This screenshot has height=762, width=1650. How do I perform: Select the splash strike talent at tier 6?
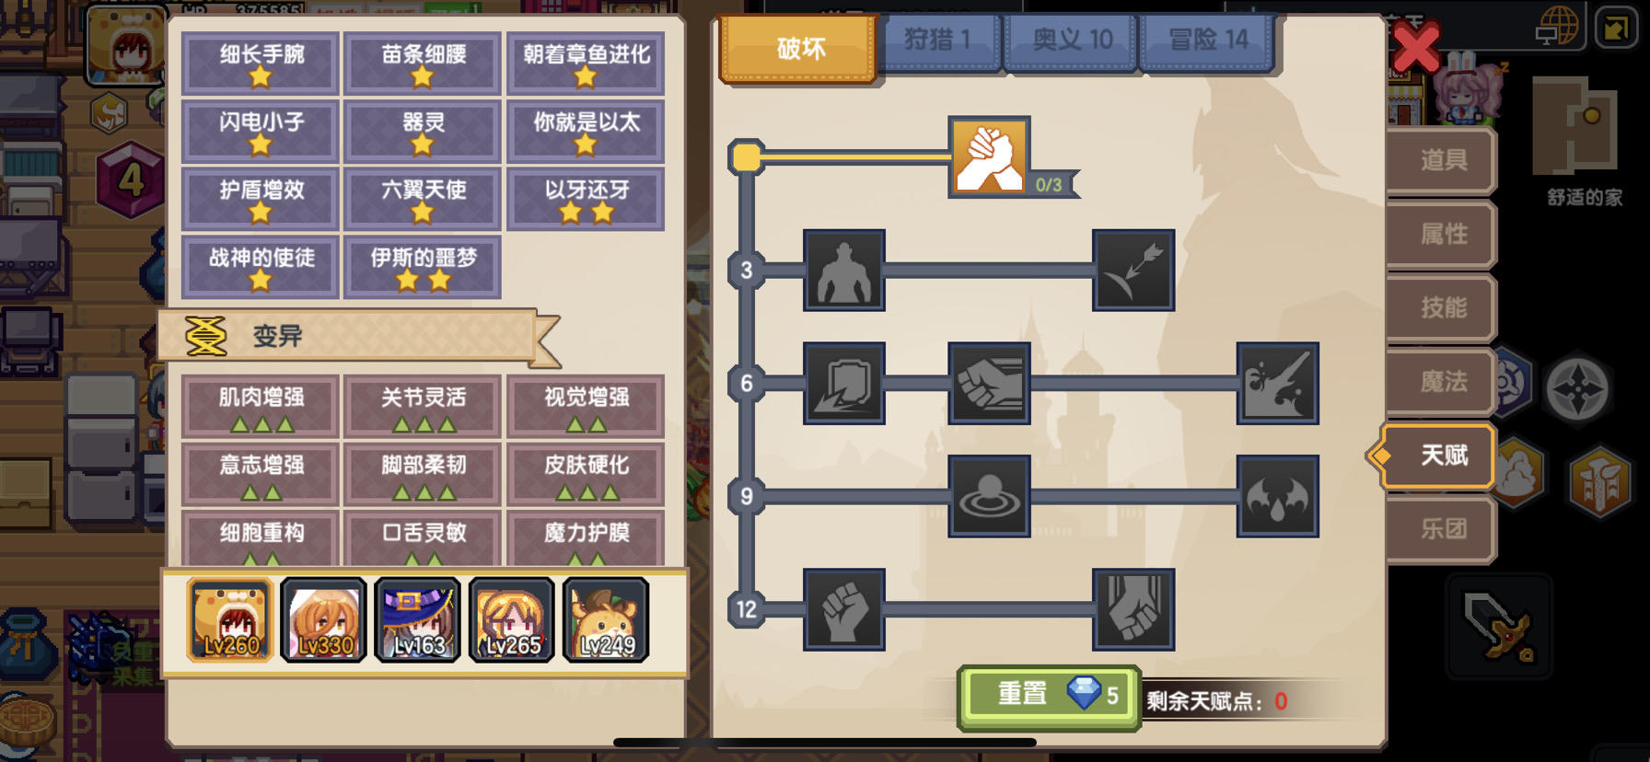(1278, 383)
